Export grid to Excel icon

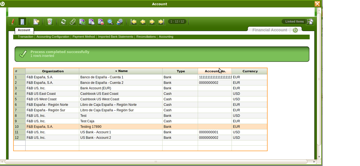tap(82, 22)
